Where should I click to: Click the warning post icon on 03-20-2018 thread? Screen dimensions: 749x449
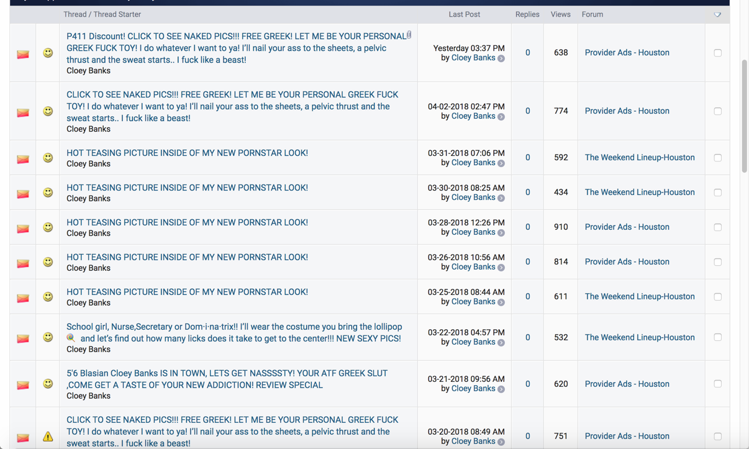pyautogui.click(x=48, y=437)
